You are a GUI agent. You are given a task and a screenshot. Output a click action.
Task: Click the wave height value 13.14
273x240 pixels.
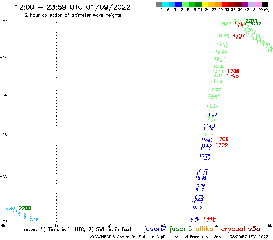click(218, 71)
